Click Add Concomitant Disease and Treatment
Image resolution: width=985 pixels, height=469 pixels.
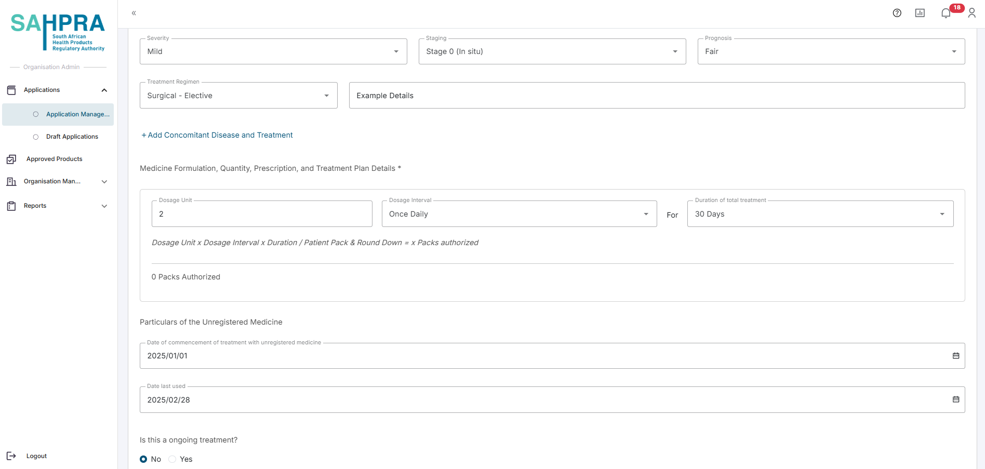(217, 135)
